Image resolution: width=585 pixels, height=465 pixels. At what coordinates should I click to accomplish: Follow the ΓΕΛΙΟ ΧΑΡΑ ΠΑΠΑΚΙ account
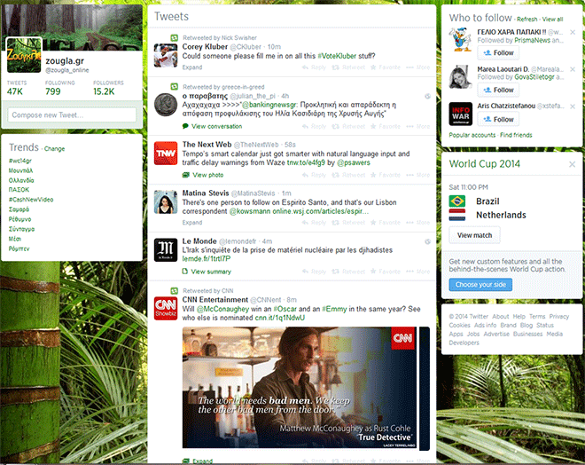click(498, 52)
